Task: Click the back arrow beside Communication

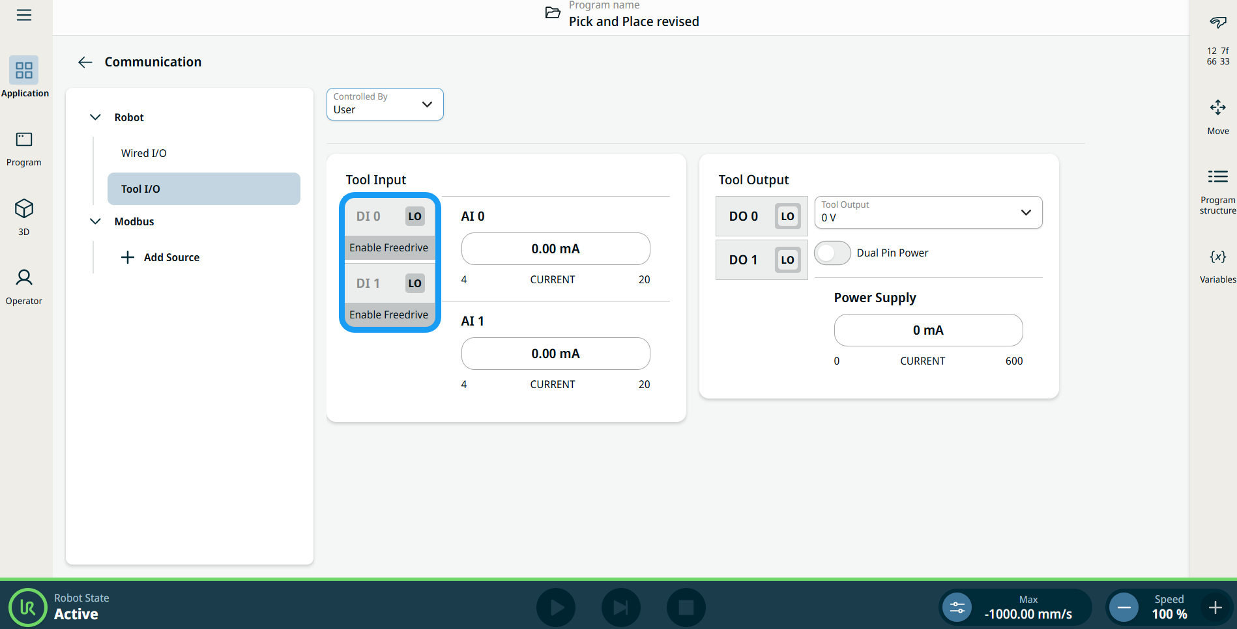Action: coord(85,62)
